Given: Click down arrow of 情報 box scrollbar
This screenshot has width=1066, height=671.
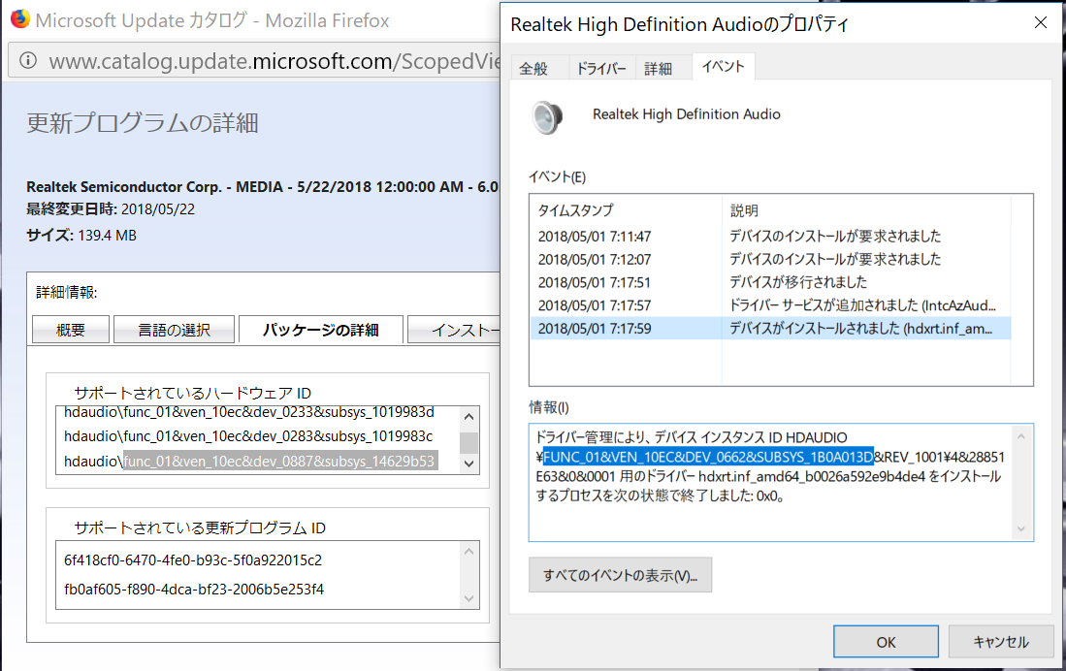Looking at the screenshot, I should pos(1021,528).
